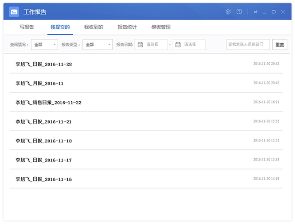
Task: Open report 李旭飞_日报_2016-11-16
Action: tap(146, 179)
